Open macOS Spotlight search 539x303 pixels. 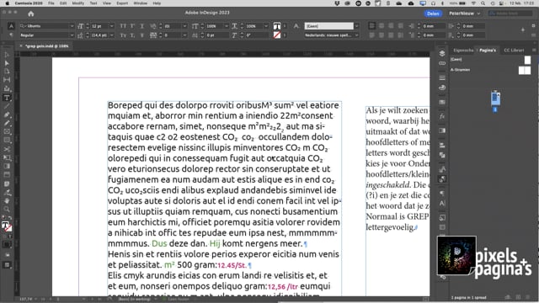(x=483, y=3)
